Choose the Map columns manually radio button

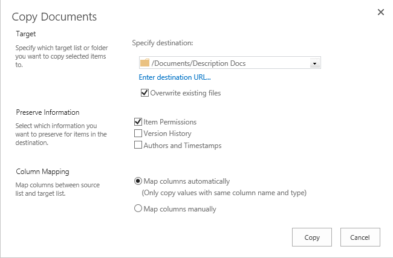pyautogui.click(x=138, y=209)
